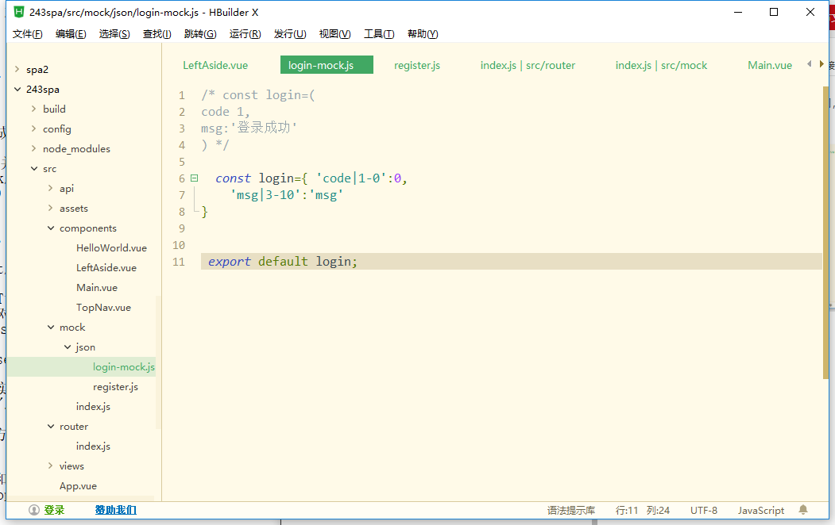Click the tab scroll right arrow

(821, 63)
